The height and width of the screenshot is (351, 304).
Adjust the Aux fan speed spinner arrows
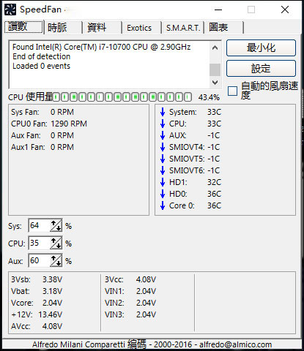(56, 260)
